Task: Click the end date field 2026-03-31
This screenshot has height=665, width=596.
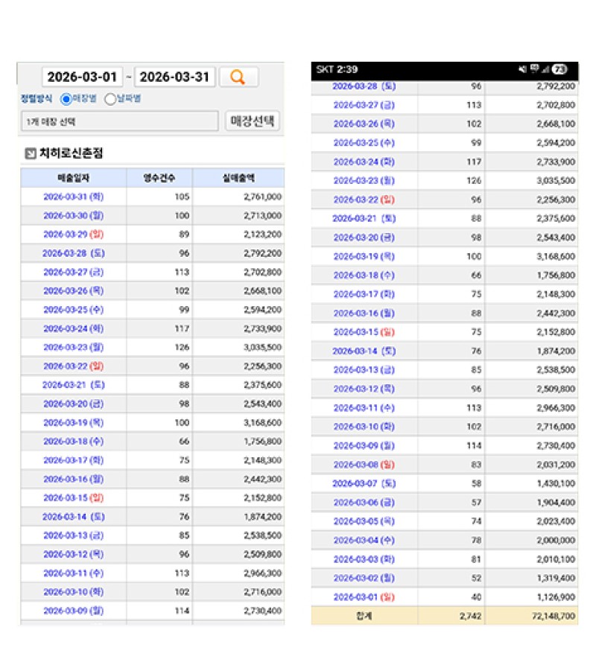Action: tap(174, 77)
